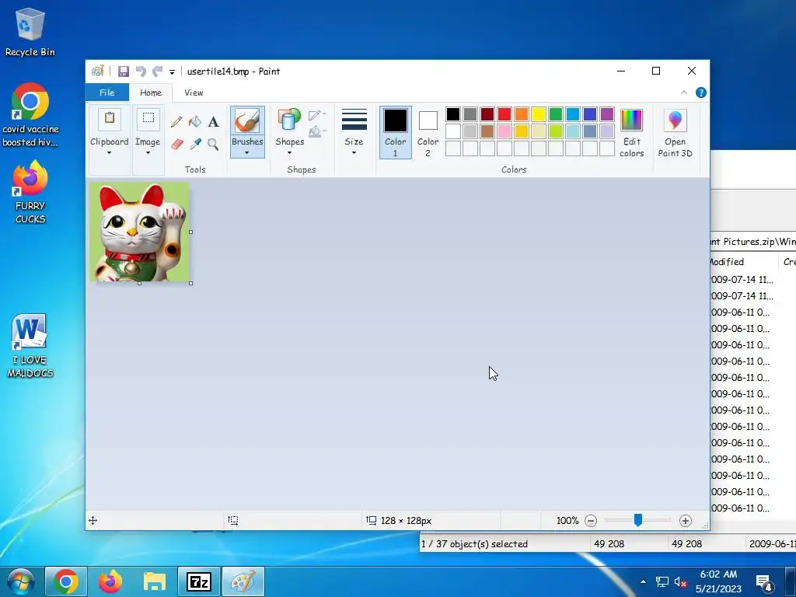Select the I LOVE MALDOCS Word shortcut
This screenshot has width=796, height=597.
[30, 345]
